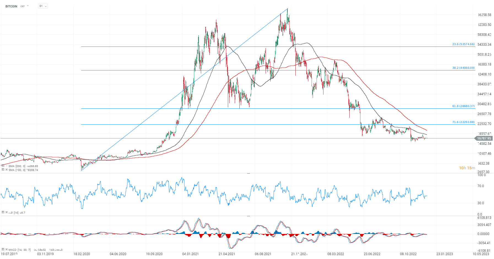Open the D1 timeframe dropdown
The height and width of the screenshot is (259, 494).
click(43, 6)
